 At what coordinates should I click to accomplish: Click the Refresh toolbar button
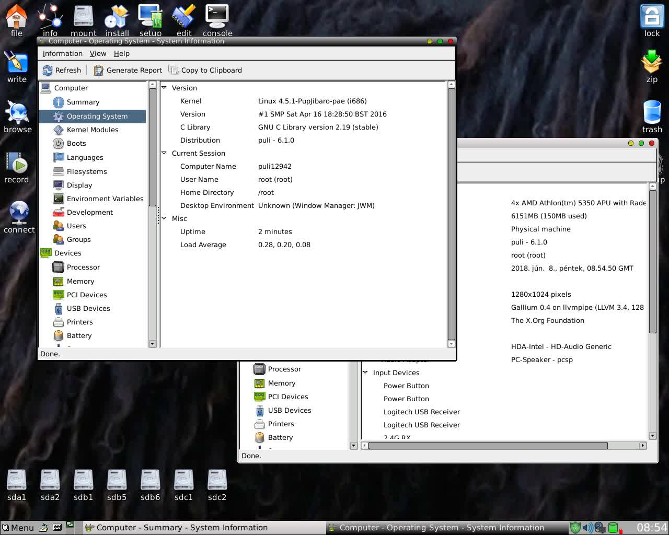(62, 70)
